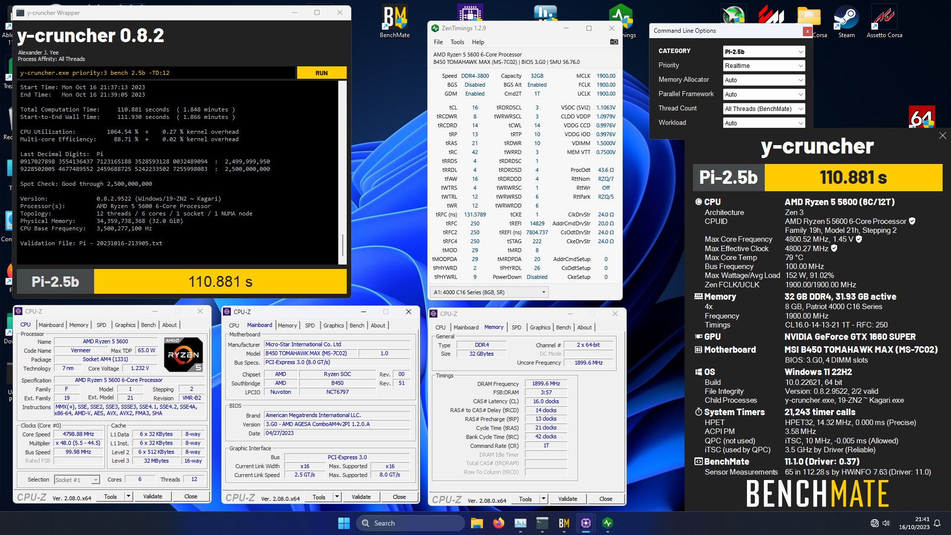Click Validate in CPU-Z CPU window

click(153, 496)
